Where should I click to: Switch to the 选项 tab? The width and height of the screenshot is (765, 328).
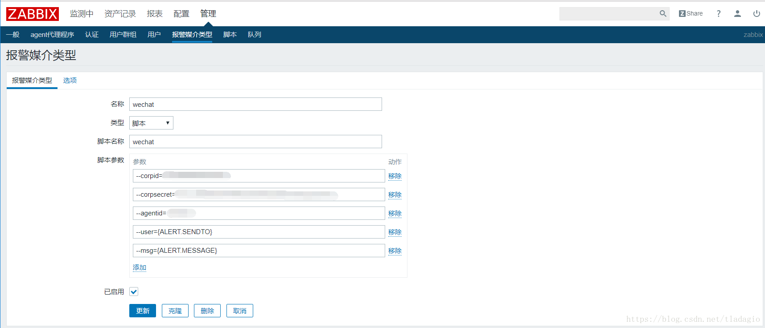(70, 81)
